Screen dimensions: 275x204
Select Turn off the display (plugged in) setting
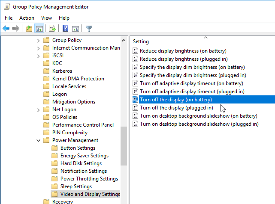176,108
